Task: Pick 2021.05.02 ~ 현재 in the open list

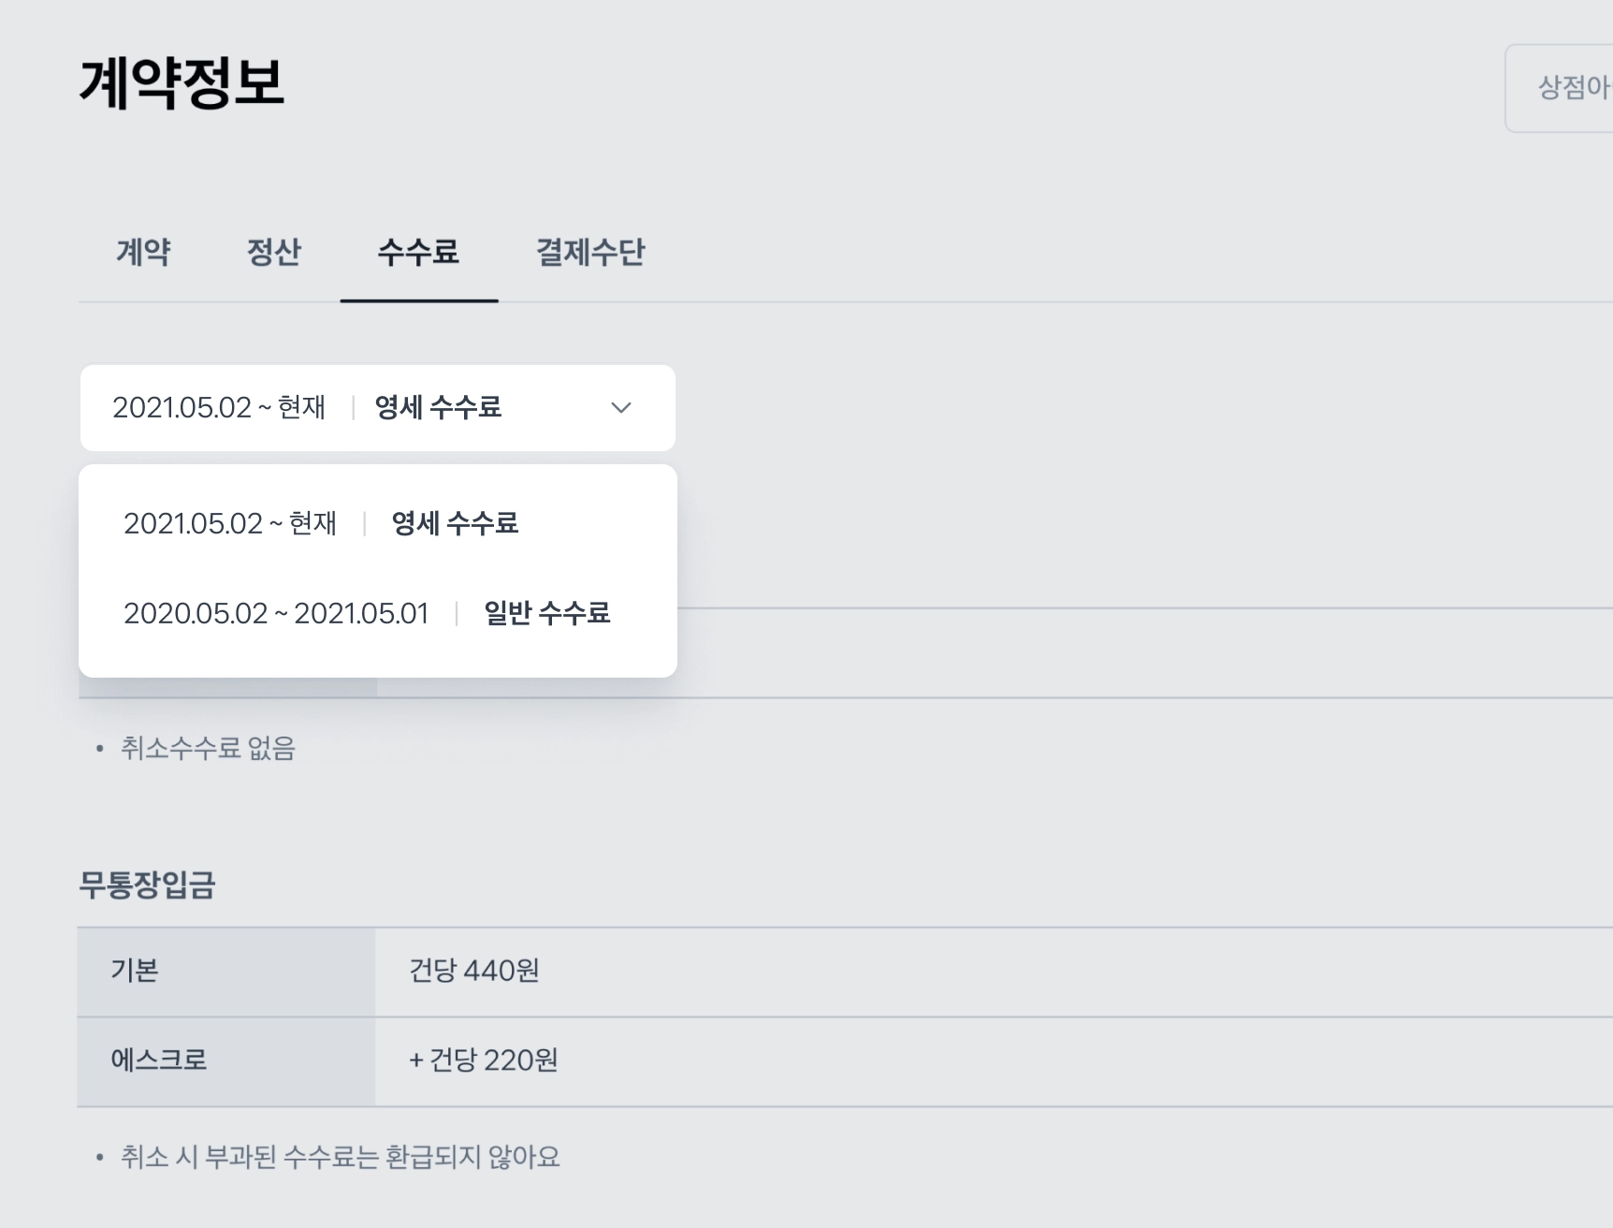Action: point(230,523)
